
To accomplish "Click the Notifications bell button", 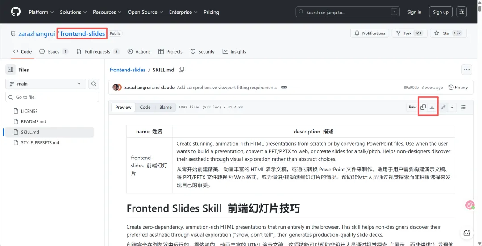I will point(370,33).
